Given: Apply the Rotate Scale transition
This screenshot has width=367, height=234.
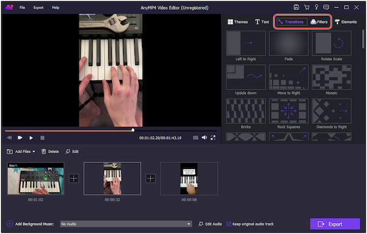Looking at the screenshot, I should coord(332,43).
